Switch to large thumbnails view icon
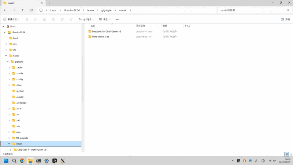This screenshot has height=165, width=293. pos(291,154)
